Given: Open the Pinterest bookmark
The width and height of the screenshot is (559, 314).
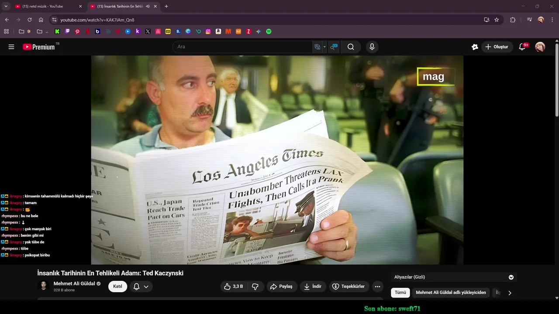Looking at the screenshot, I should (x=77, y=31).
